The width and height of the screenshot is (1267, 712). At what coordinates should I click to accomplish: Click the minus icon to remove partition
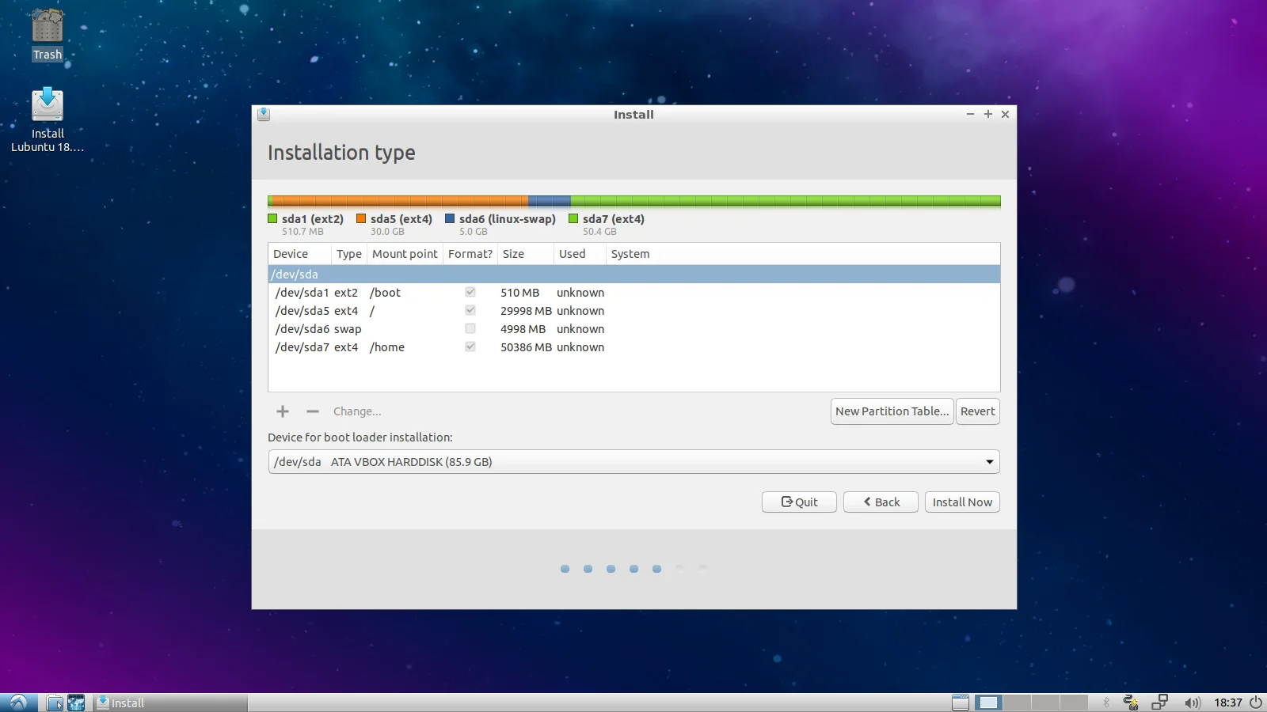point(313,411)
